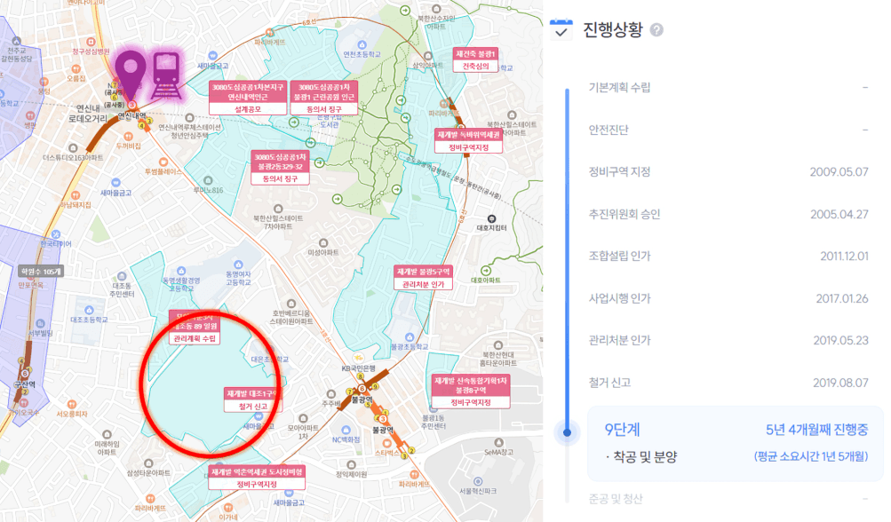Click the 관리처분 인가 timeline row
Screen dimensions: 891x522
pos(728,340)
